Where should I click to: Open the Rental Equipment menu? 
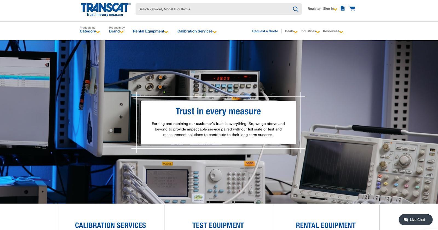pyautogui.click(x=150, y=31)
